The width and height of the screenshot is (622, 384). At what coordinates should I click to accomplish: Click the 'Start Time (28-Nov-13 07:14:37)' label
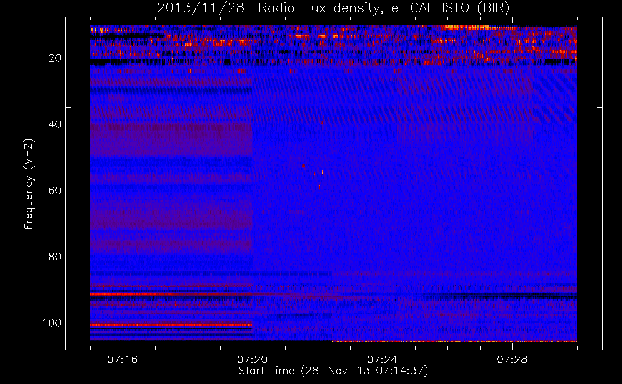tap(333, 371)
